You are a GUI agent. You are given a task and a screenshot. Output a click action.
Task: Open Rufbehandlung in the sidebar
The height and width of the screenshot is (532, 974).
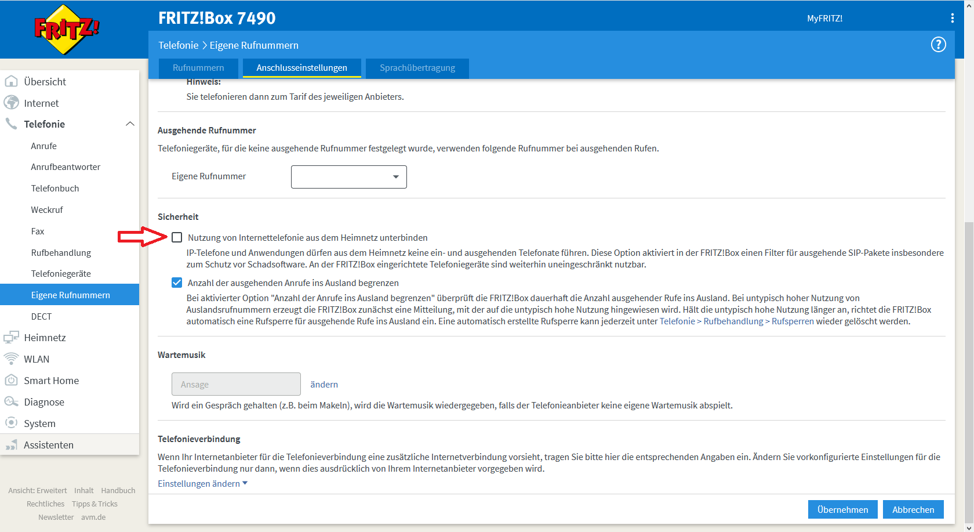[61, 253]
